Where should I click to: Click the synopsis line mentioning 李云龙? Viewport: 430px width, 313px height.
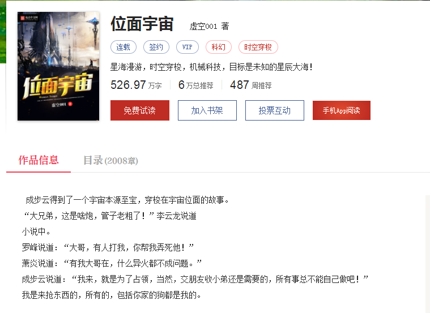110,216
